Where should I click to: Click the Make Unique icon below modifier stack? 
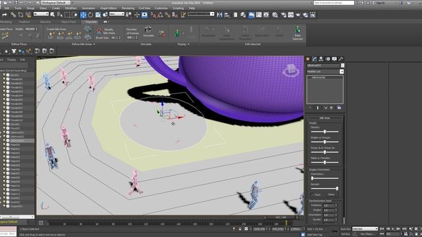click(x=326, y=107)
